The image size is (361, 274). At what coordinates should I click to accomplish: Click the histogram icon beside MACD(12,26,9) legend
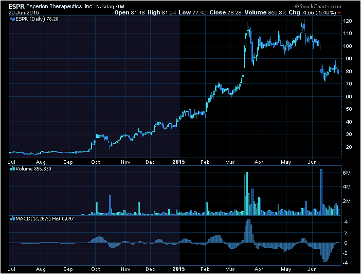(x=12, y=219)
